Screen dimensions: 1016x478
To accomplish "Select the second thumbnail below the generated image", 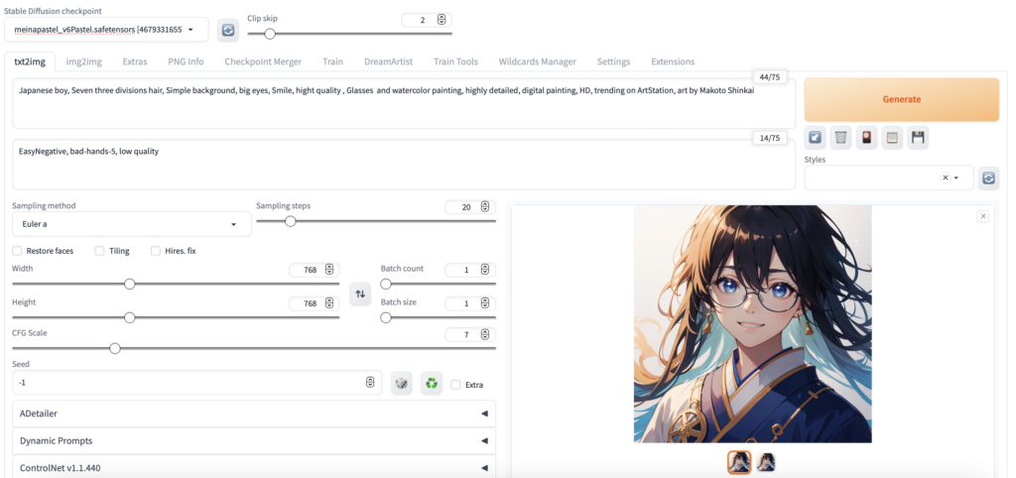I will (x=766, y=461).
